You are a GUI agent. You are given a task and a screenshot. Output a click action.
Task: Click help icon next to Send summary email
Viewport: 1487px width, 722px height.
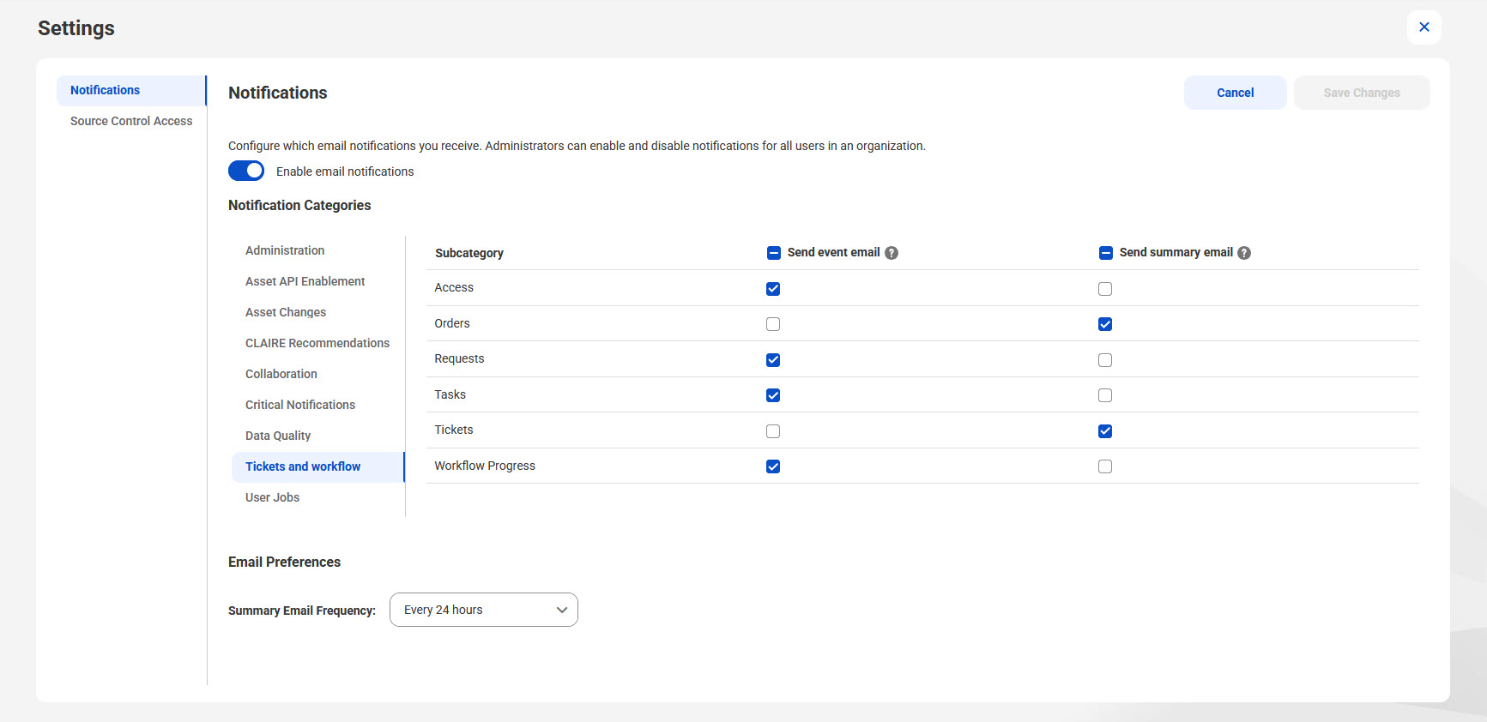(1244, 253)
